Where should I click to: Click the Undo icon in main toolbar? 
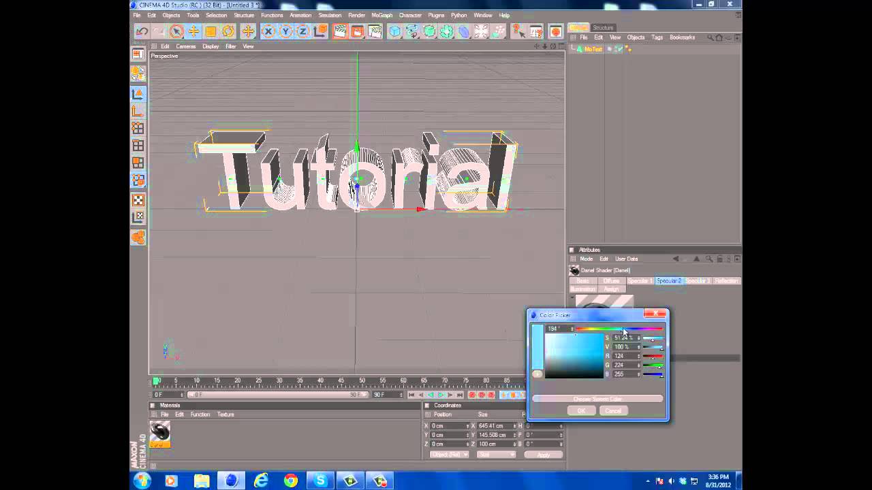coord(142,31)
